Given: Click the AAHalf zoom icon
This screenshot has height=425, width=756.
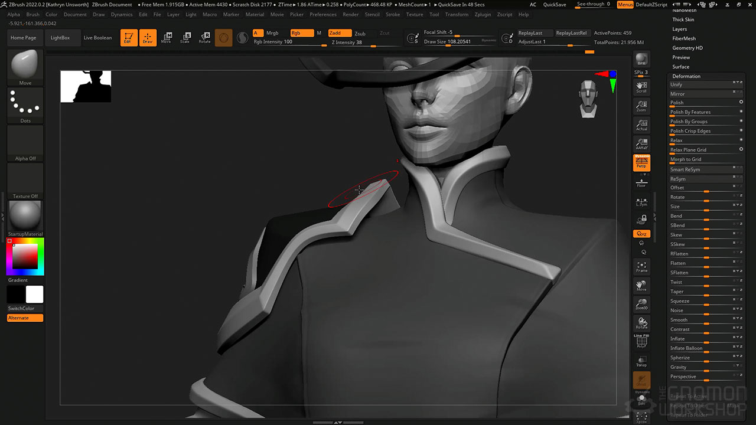Looking at the screenshot, I should click(x=641, y=143).
